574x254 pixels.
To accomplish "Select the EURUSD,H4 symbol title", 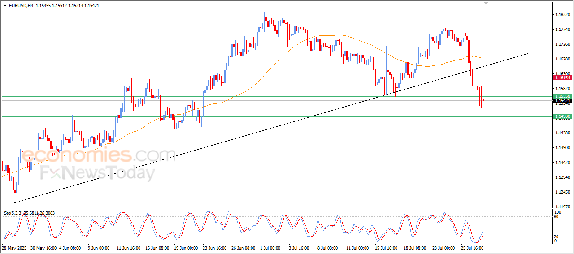I will coord(21,5).
